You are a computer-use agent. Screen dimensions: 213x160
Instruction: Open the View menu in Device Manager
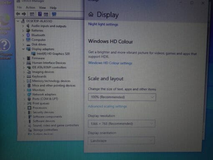(x=42, y=8)
